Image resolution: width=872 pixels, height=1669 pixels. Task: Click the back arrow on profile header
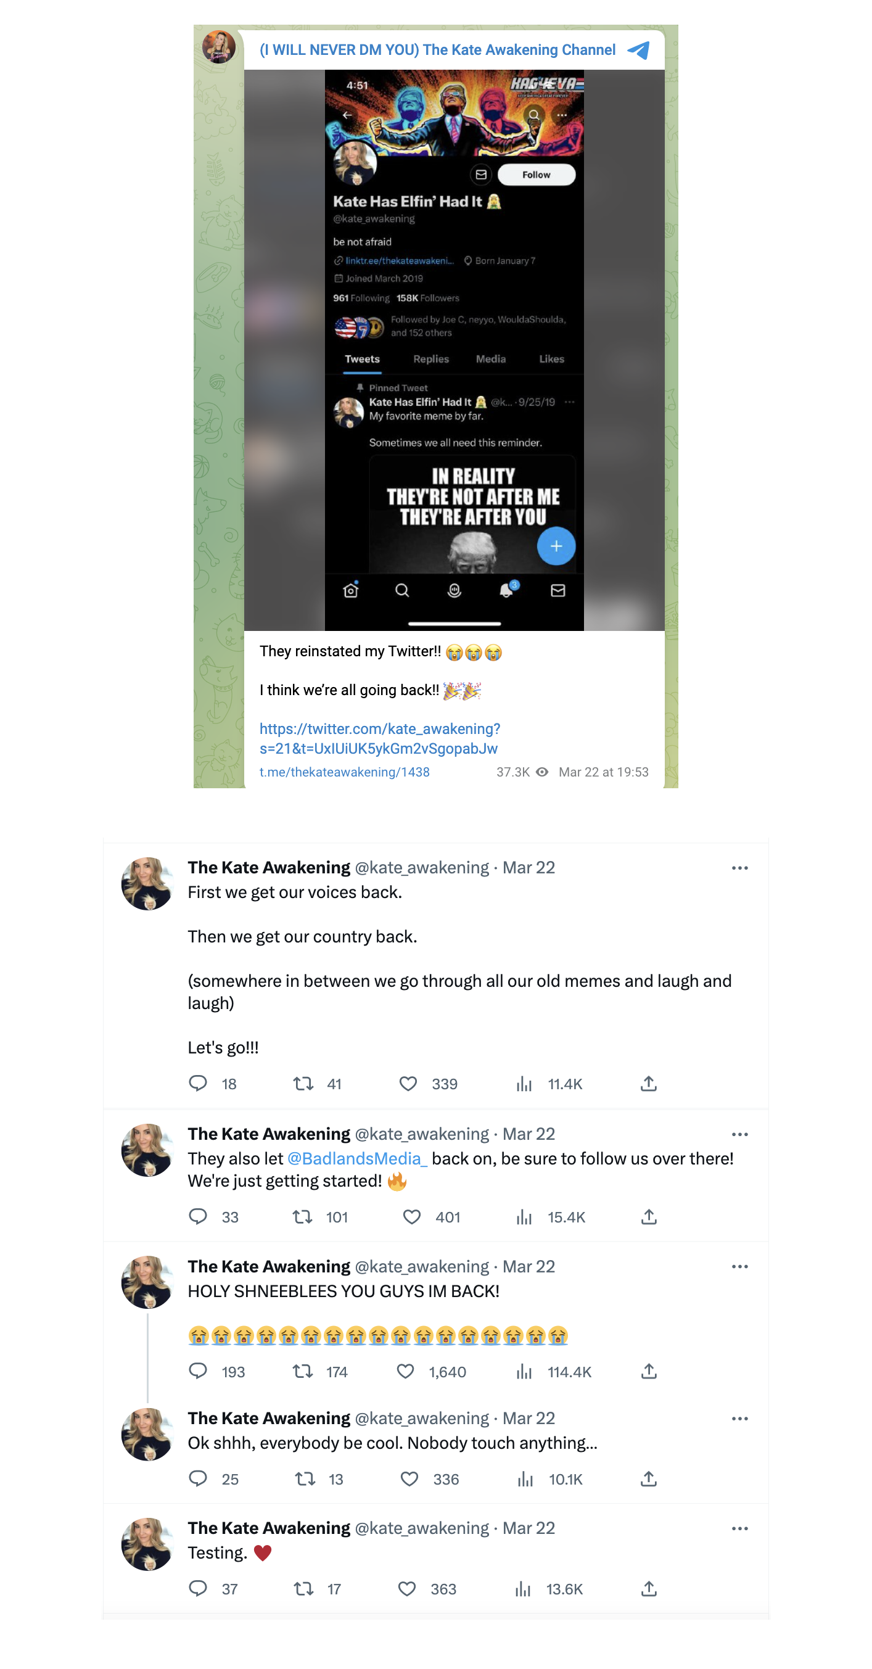pyautogui.click(x=347, y=115)
